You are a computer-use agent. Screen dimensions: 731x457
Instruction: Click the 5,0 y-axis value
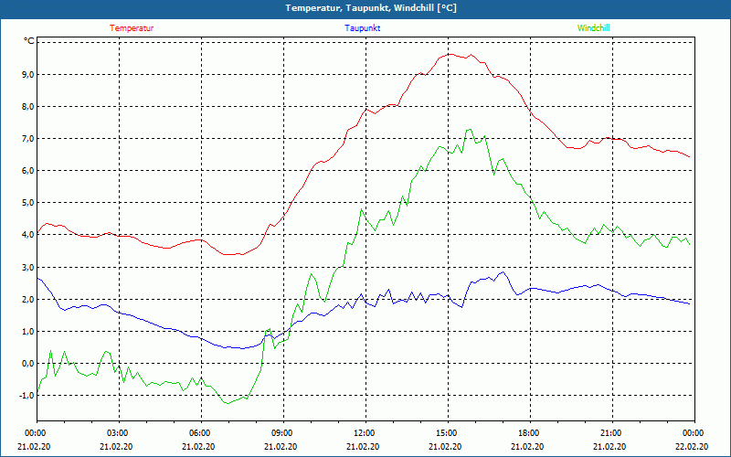click(x=28, y=203)
